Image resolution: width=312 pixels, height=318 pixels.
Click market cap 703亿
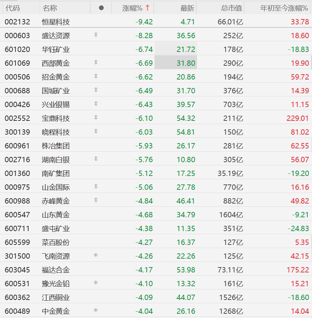pos(233,105)
